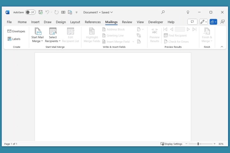The height and width of the screenshot is (153, 230).
Task: Collapse the ribbon with the chevron
Action: [222, 47]
